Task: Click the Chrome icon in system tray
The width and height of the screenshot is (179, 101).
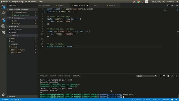Action: (x=138, y=2)
